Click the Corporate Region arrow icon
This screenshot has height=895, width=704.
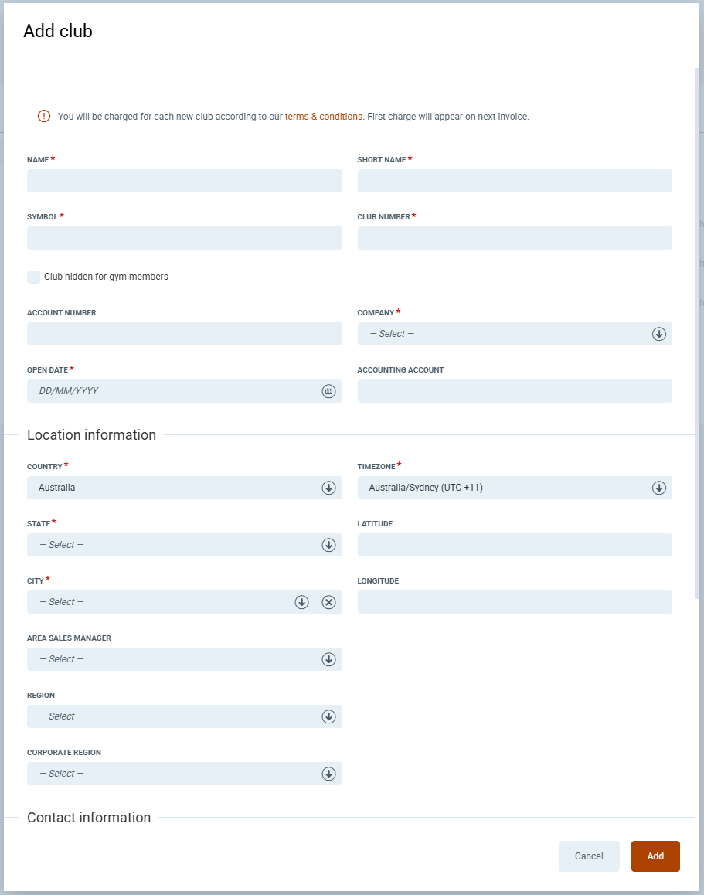328,774
